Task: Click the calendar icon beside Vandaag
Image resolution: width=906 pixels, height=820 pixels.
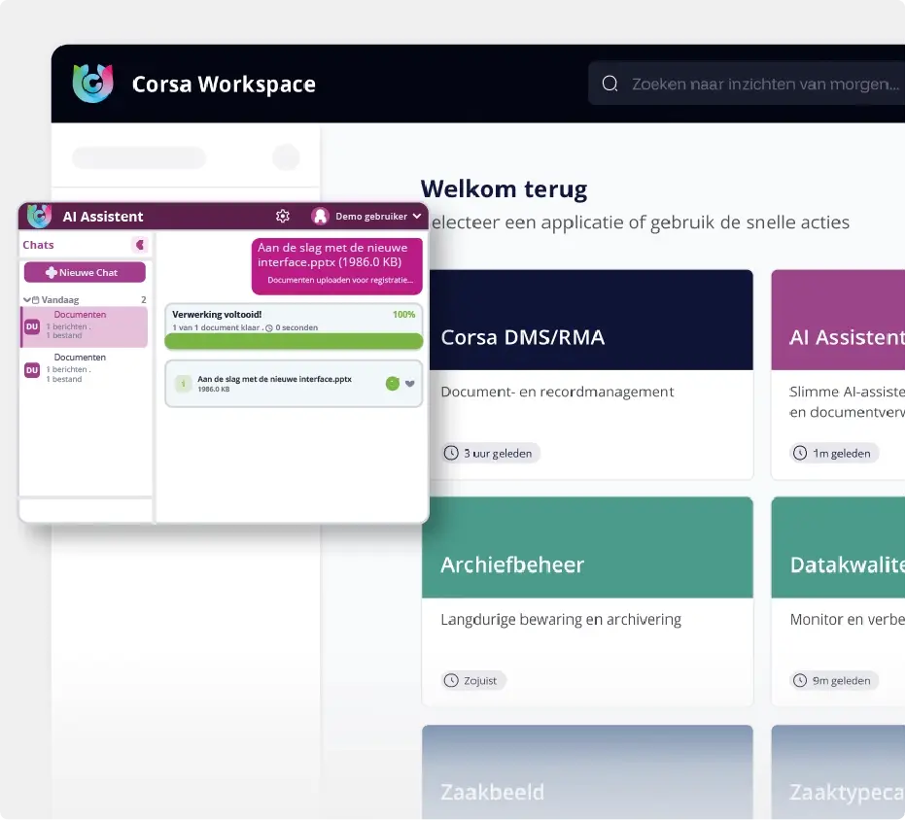Action: pyautogui.click(x=36, y=300)
